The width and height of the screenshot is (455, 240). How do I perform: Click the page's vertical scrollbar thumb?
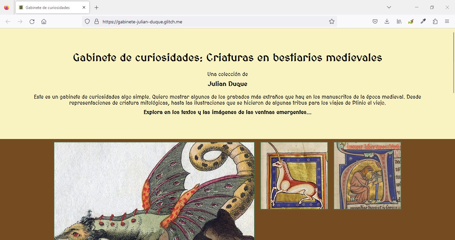coord(453,63)
